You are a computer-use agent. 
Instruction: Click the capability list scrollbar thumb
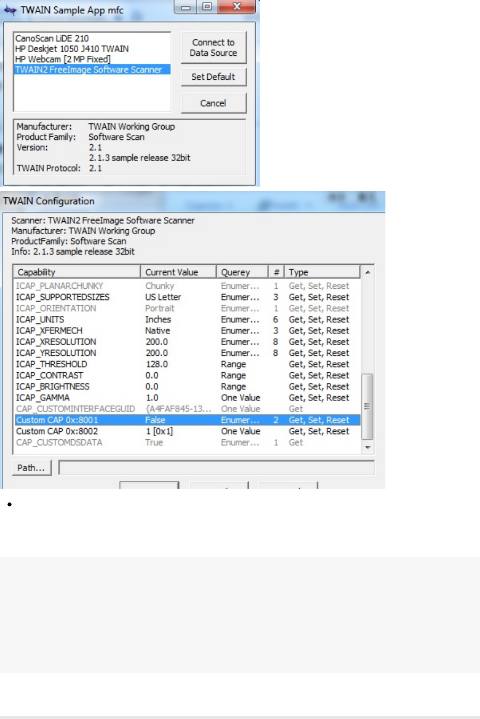[x=367, y=406]
